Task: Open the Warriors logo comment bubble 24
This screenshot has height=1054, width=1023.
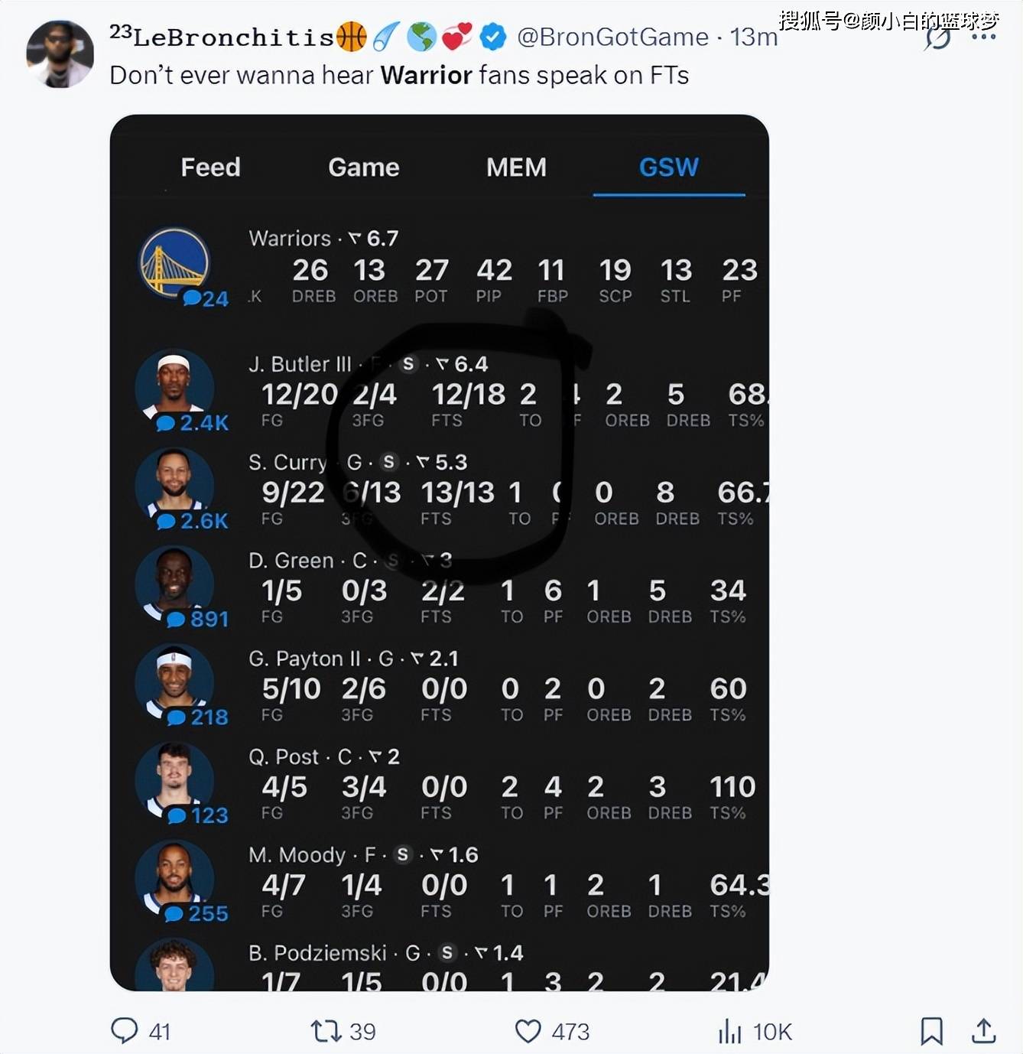Action: click(x=206, y=298)
